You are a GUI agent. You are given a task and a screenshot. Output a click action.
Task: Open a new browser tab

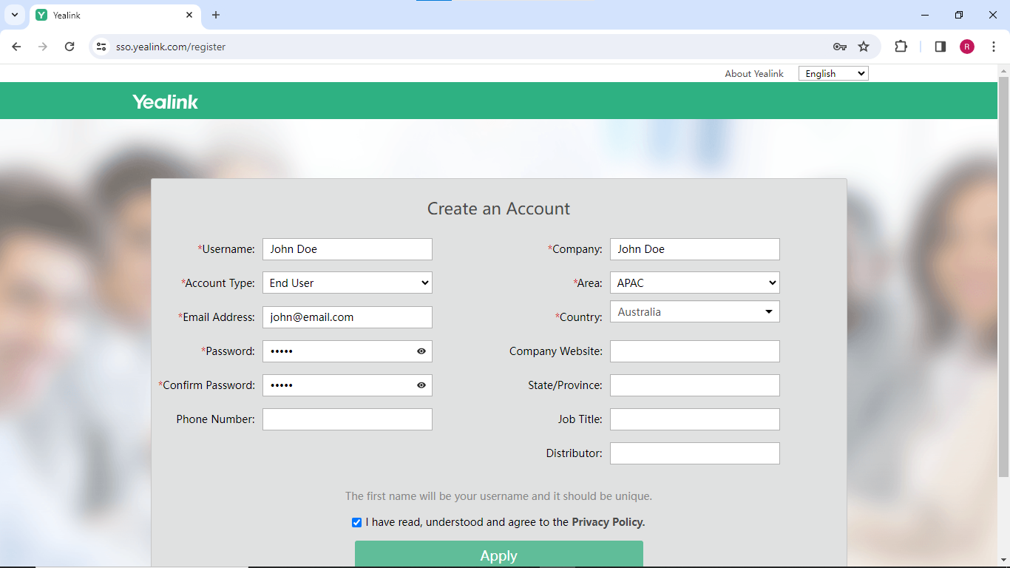(x=216, y=15)
